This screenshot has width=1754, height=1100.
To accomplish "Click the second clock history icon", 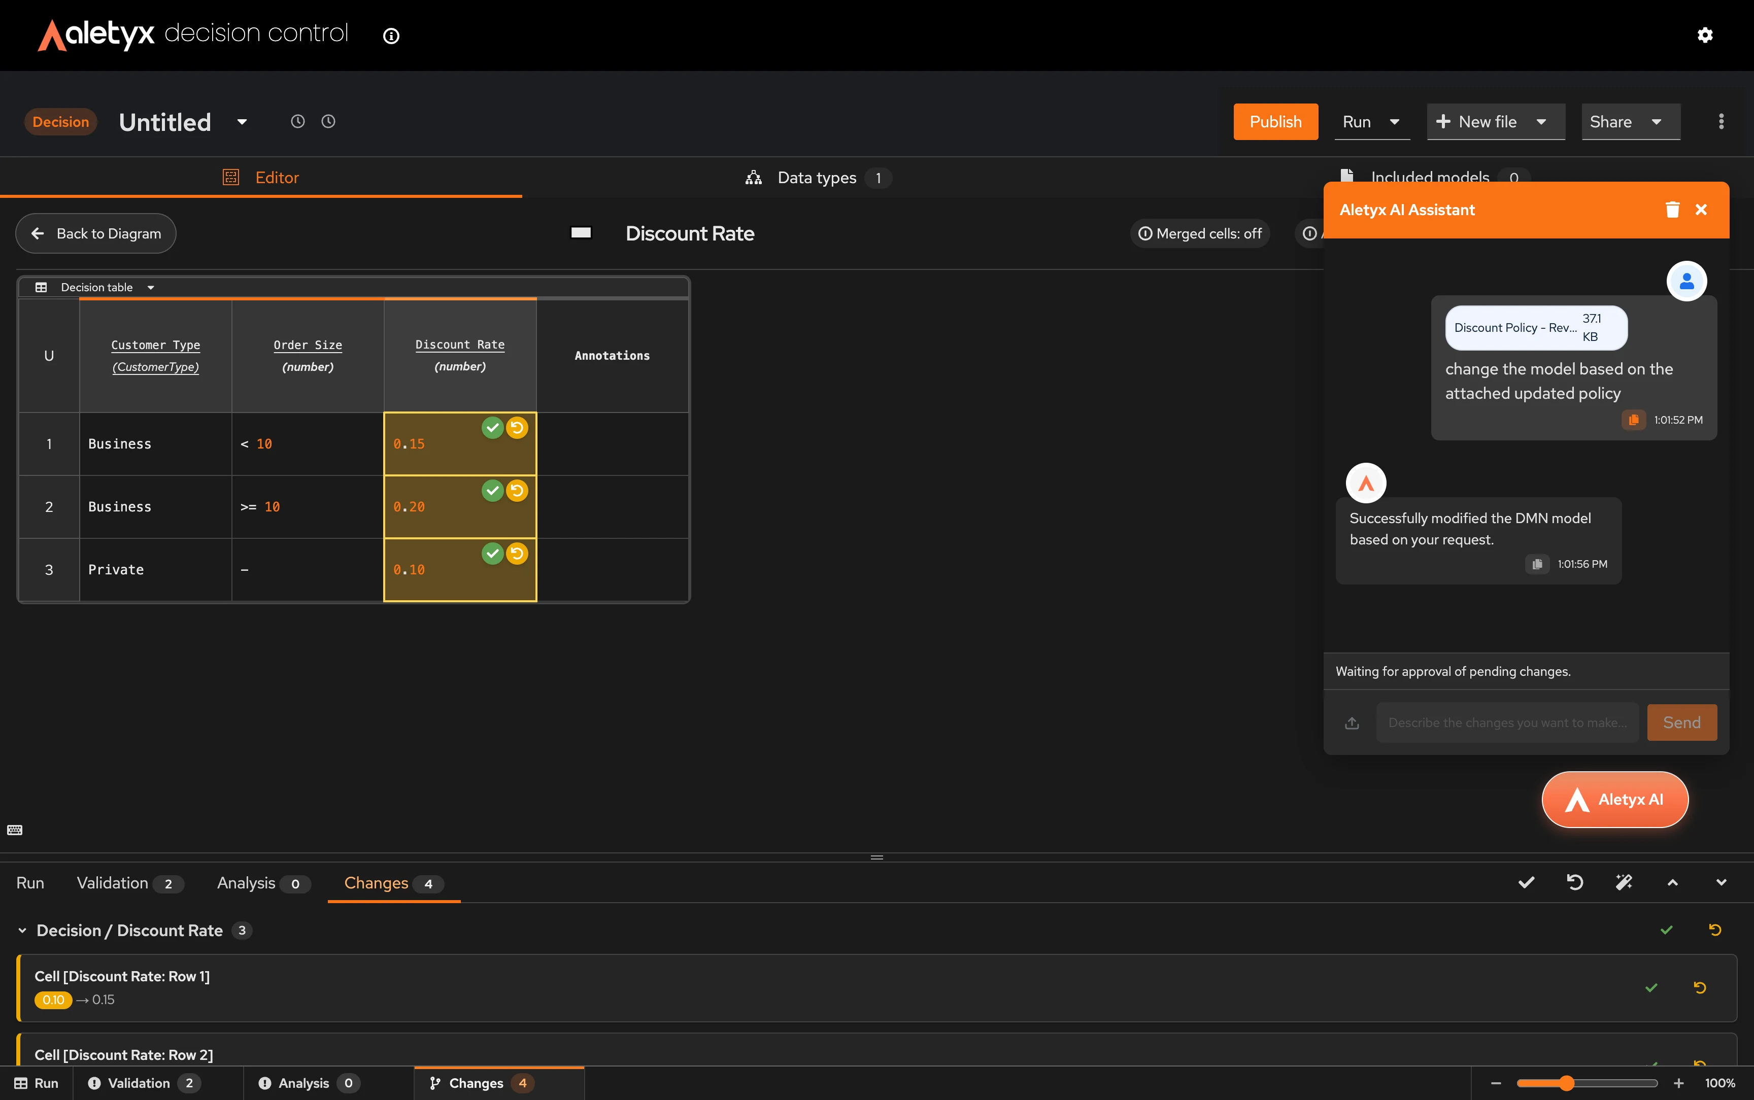I will [x=328, y=121].
